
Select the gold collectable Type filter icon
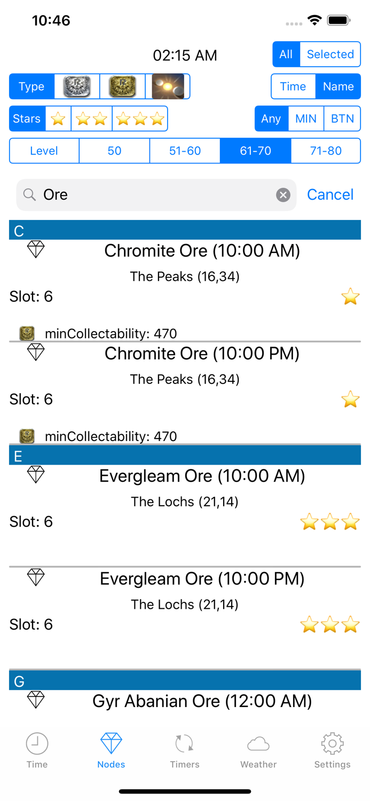click(x=122, y=86)
